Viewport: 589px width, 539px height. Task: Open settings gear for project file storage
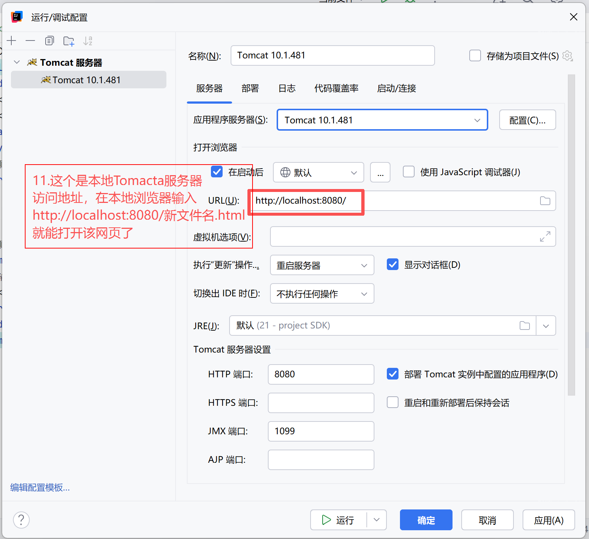(x=567, y=56)
